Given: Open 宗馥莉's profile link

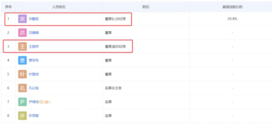Looking at the screenshot, I should (34, 19).
